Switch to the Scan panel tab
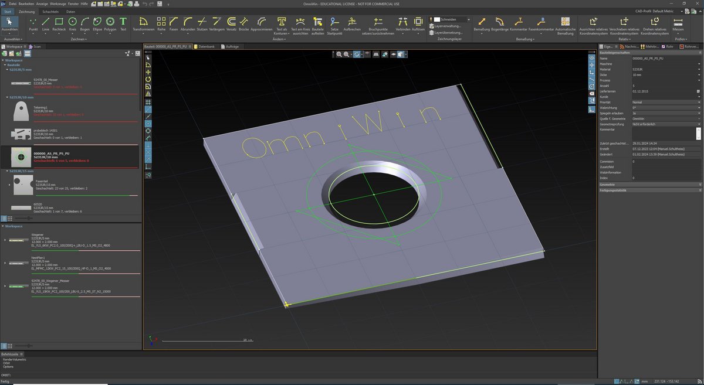 coord(36,46)
